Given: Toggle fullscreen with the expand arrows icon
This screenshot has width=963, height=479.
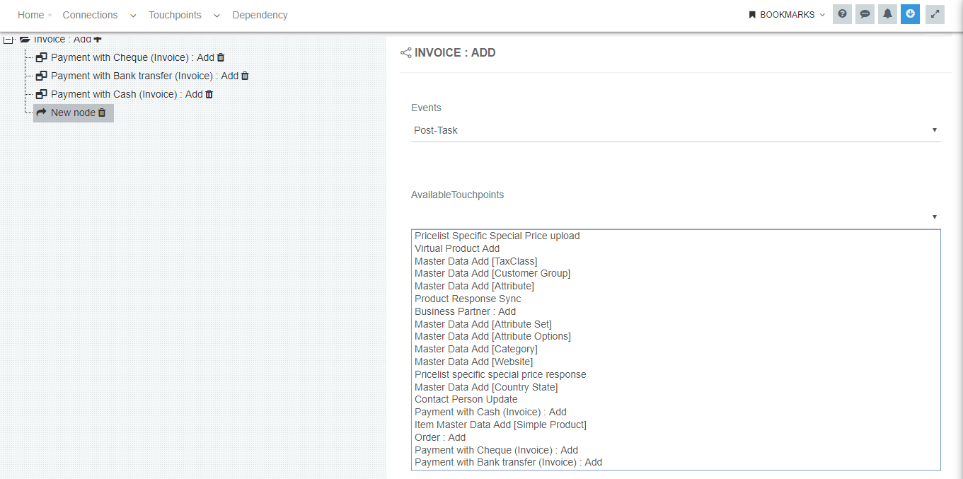Looking at the screenshot, I should click(935, 14).
